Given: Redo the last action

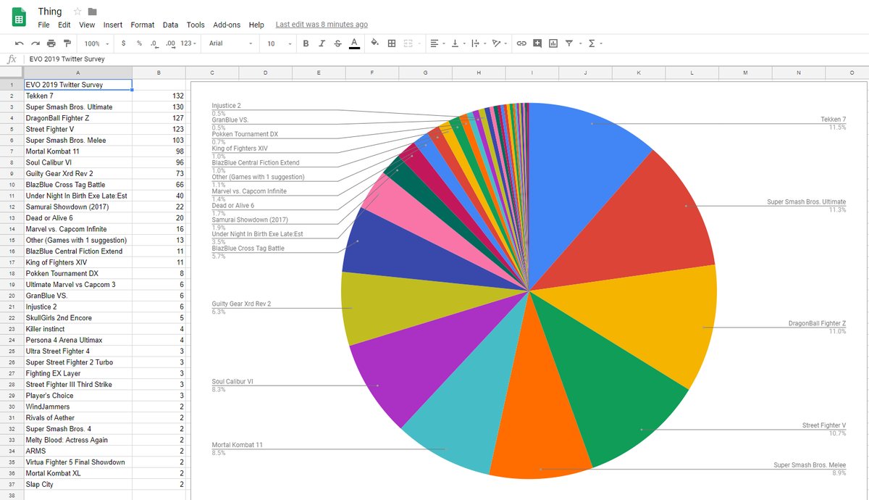Looking at the screenshot, I should point(35,43).
